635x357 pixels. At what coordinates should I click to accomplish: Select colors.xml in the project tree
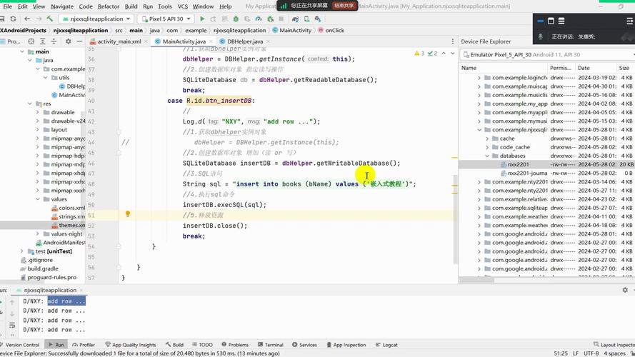click(69, 208)
